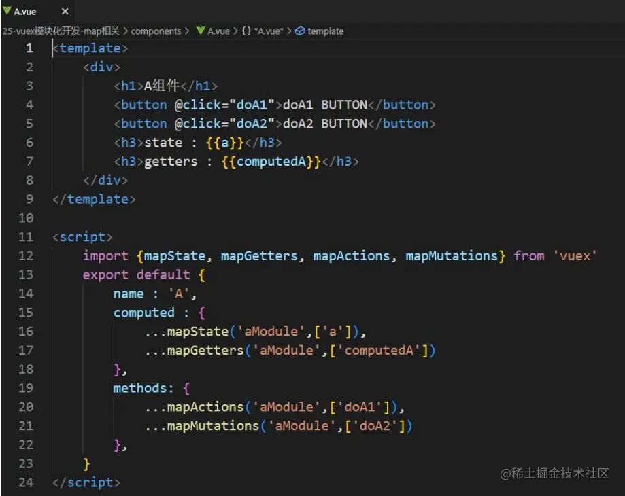625x496 pixels.
Task: Click line number 1 in the gutter
Action: tap(29, 48)
